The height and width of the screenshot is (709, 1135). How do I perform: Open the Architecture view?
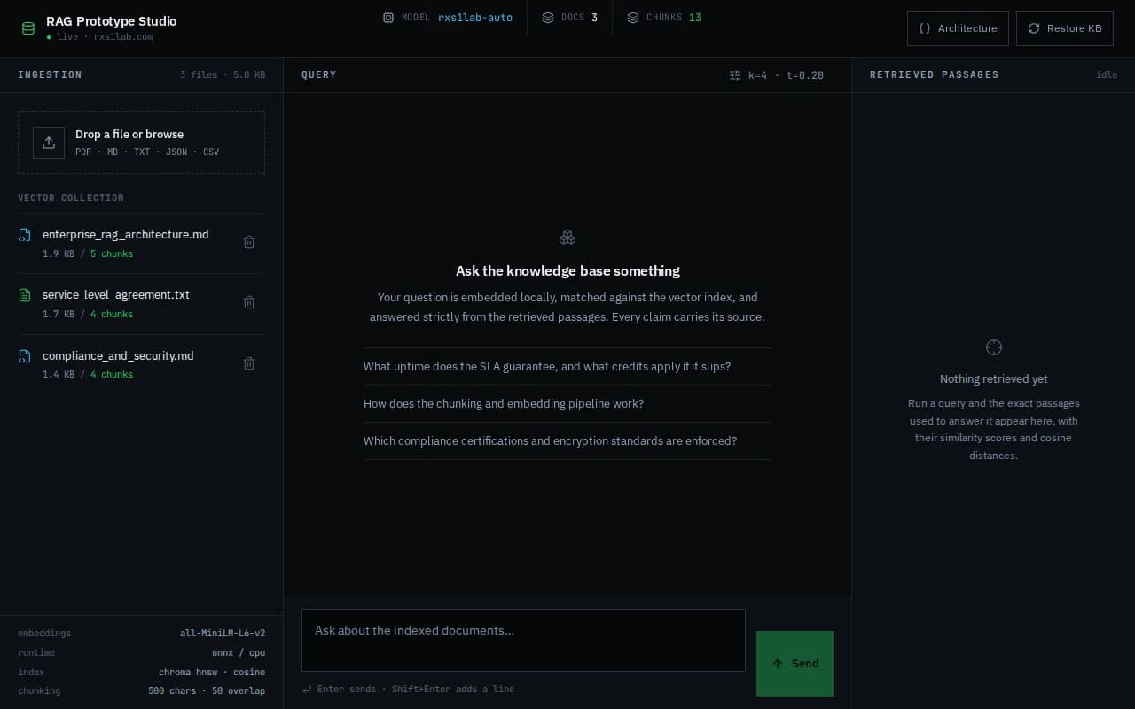(958, 28)
